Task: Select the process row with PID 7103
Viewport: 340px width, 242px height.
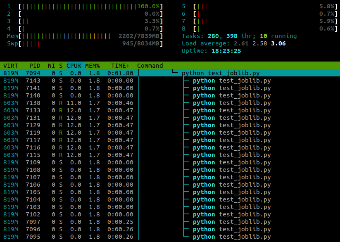Action: tap(170, 207)
